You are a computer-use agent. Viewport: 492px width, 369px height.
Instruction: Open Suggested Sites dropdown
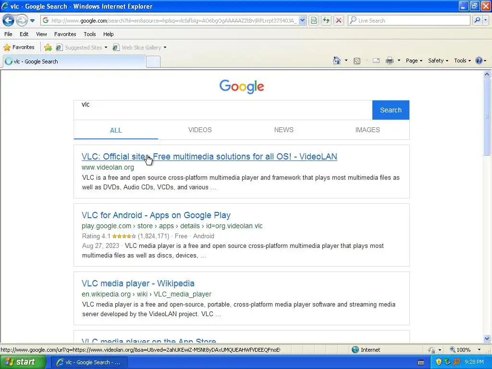click(82, 48)
